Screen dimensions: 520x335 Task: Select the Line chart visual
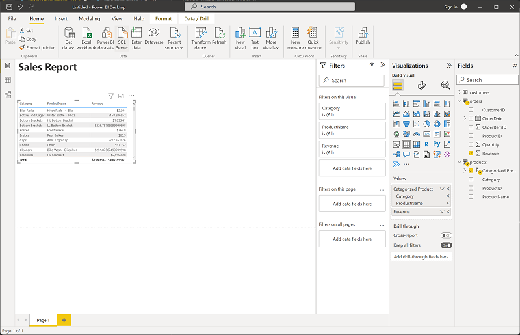tap(396, 114)
